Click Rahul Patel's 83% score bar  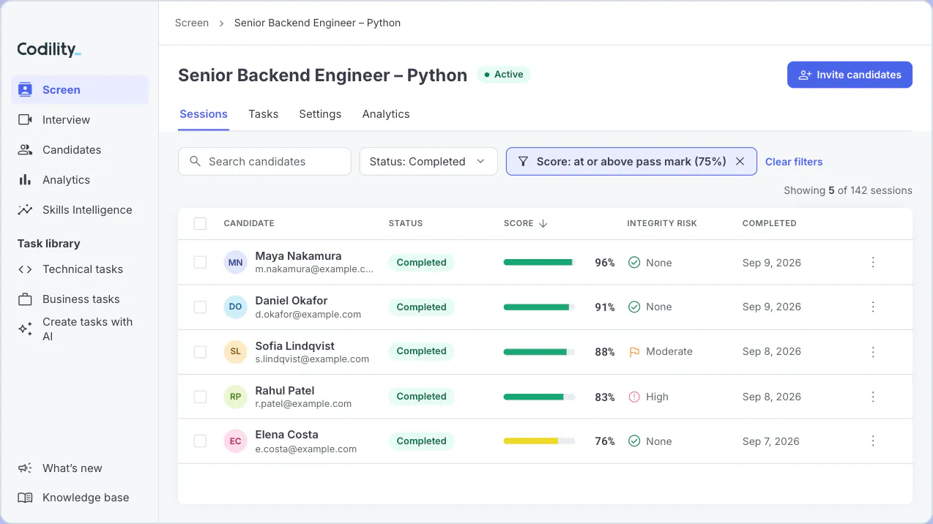click(x=539, y=397)
